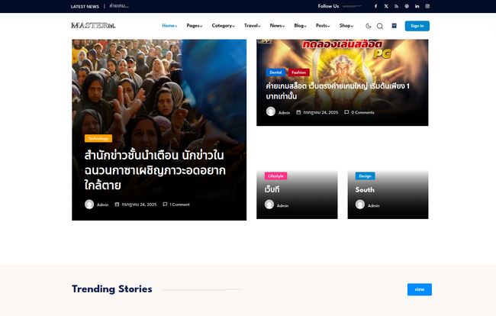Expand the Posts menu dropdown
This screenshot has width=496, height=316.
(x=323, y=26)
